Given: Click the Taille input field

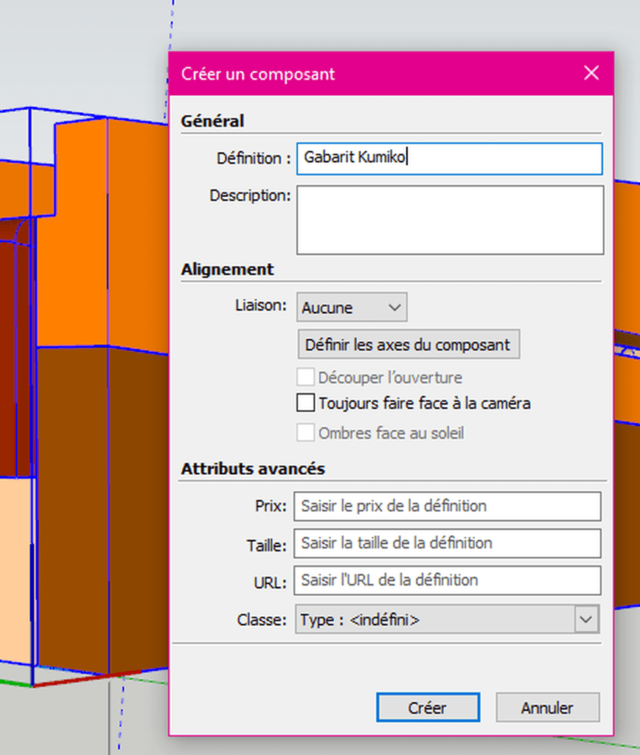Looking at the screenshot, I should coord(448,543).
